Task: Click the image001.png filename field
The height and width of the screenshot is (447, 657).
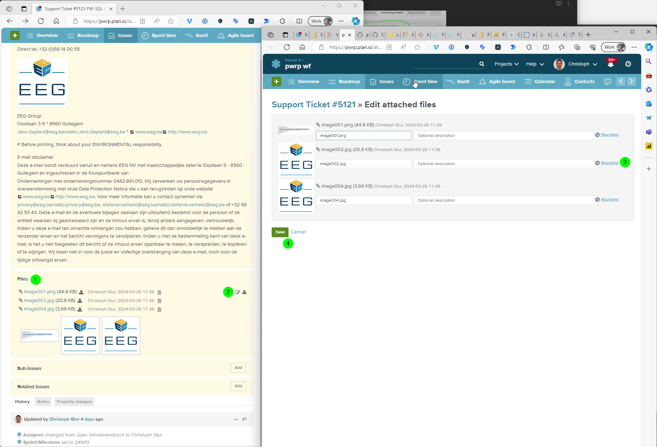Action: pos(364,136)
